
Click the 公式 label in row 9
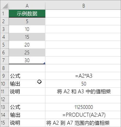pos(15,76)
